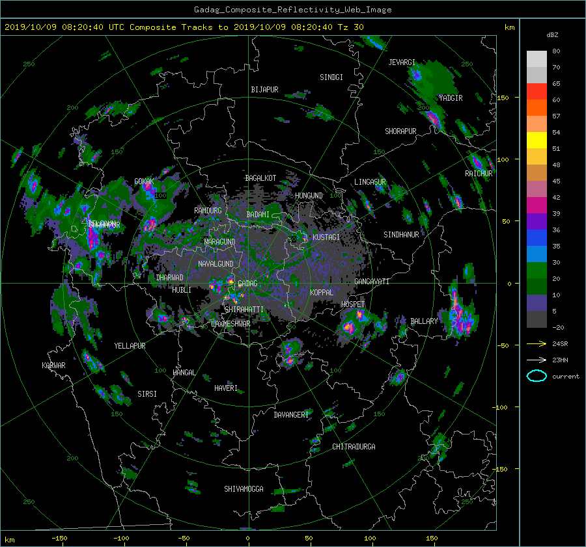Image resolution: width=586 pixels, height=547 pixels.
Task: Click the YADGIR city label
Action: 451,98
